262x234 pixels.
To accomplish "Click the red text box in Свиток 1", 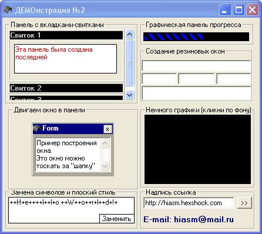I will pyautogui.click(x=65, y=59).
